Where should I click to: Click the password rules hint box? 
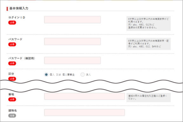[x=148, y=44]
